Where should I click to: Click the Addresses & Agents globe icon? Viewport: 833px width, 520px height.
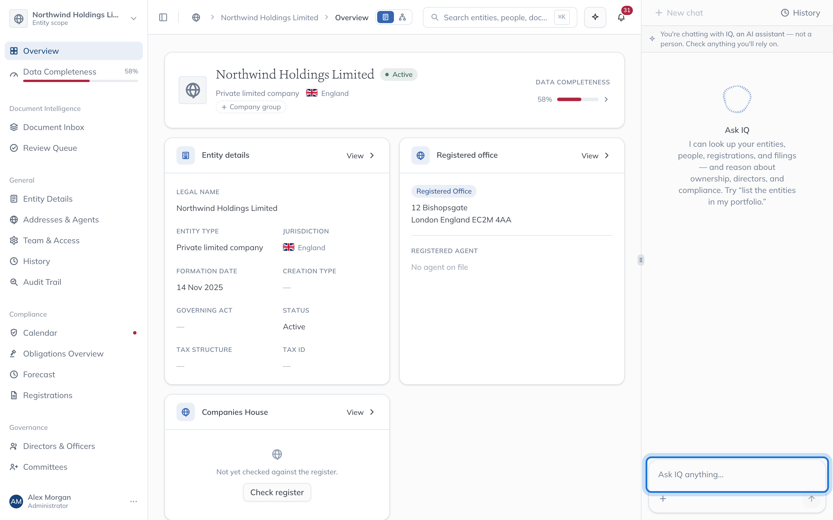pyautogui.click(x=14, y=220)
